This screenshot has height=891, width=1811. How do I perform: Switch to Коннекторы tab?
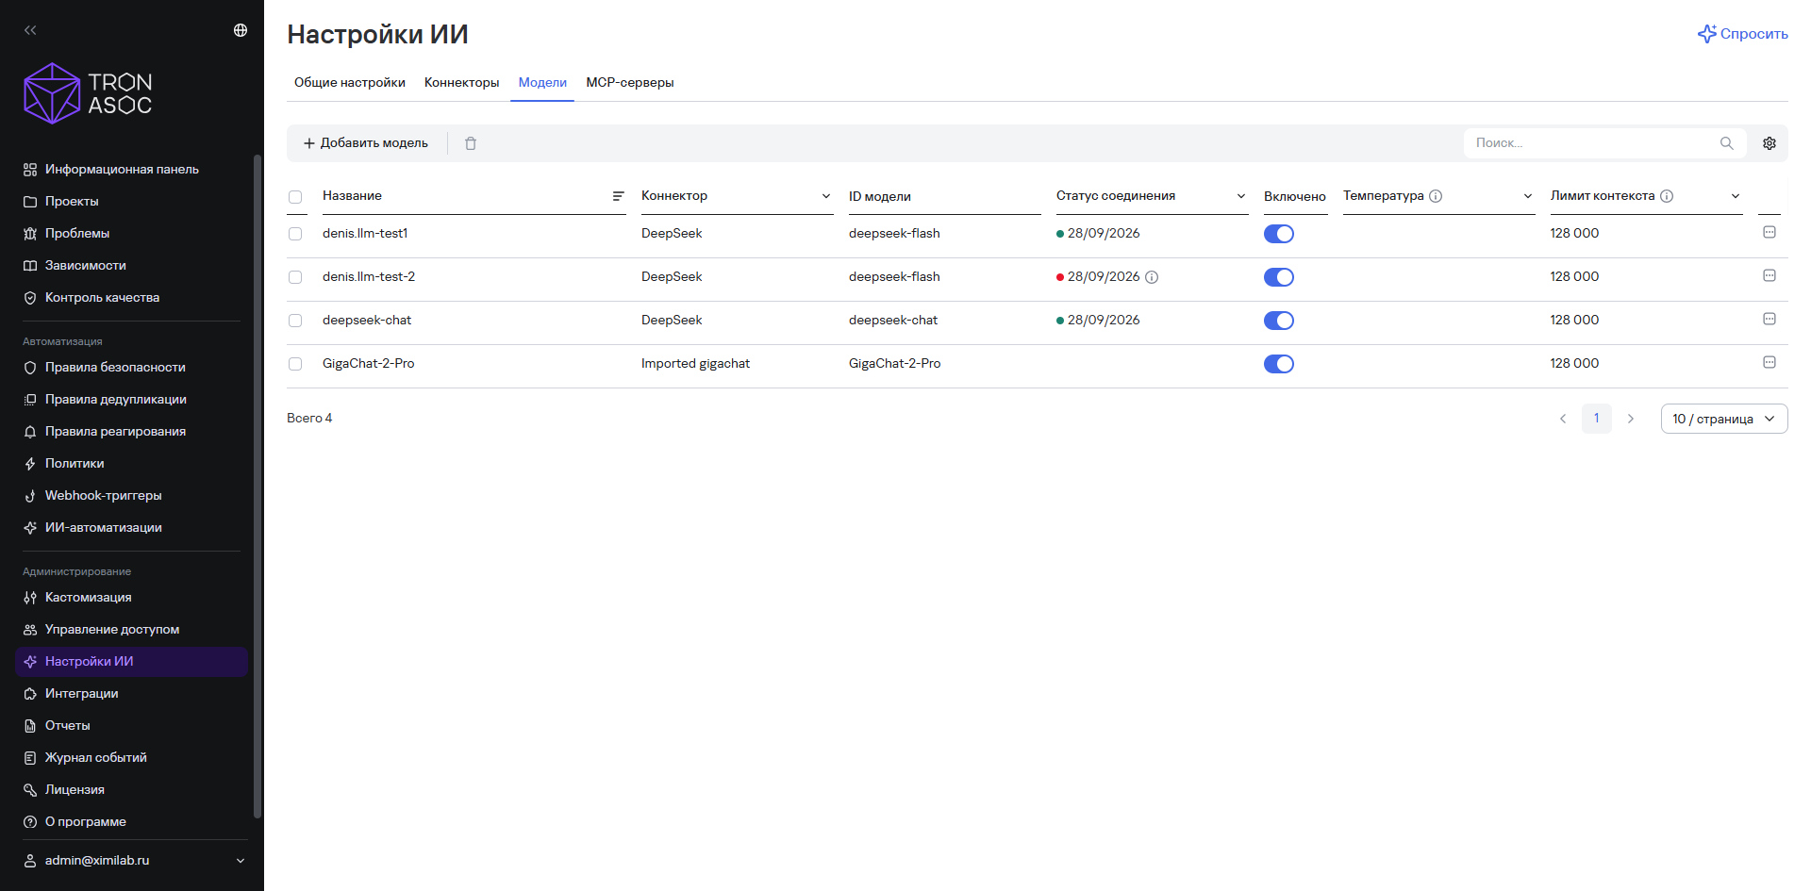pyautogui.click(x=462, y=82)
